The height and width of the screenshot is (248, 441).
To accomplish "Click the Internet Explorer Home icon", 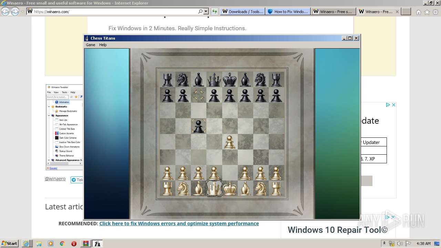I will tap(418, 12).
